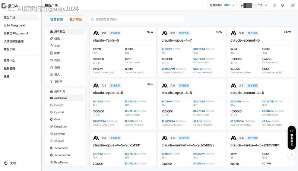Open the notification bell icon
Viewport: 298px width, 171px height.
click(275, 5)
